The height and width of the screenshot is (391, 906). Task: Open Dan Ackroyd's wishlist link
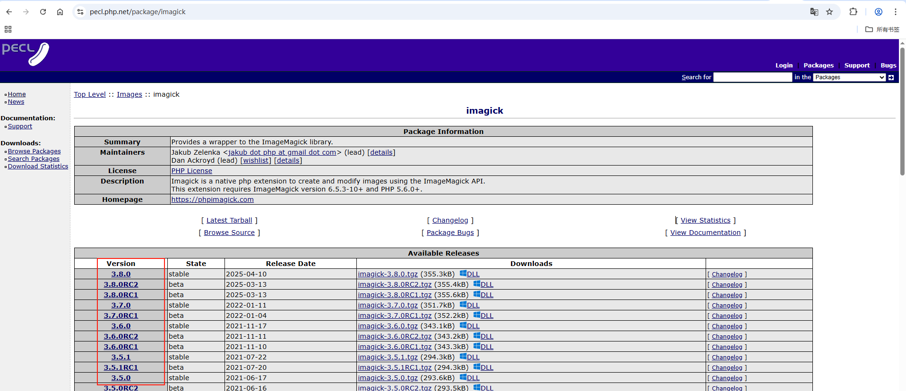tap(256, 160)
